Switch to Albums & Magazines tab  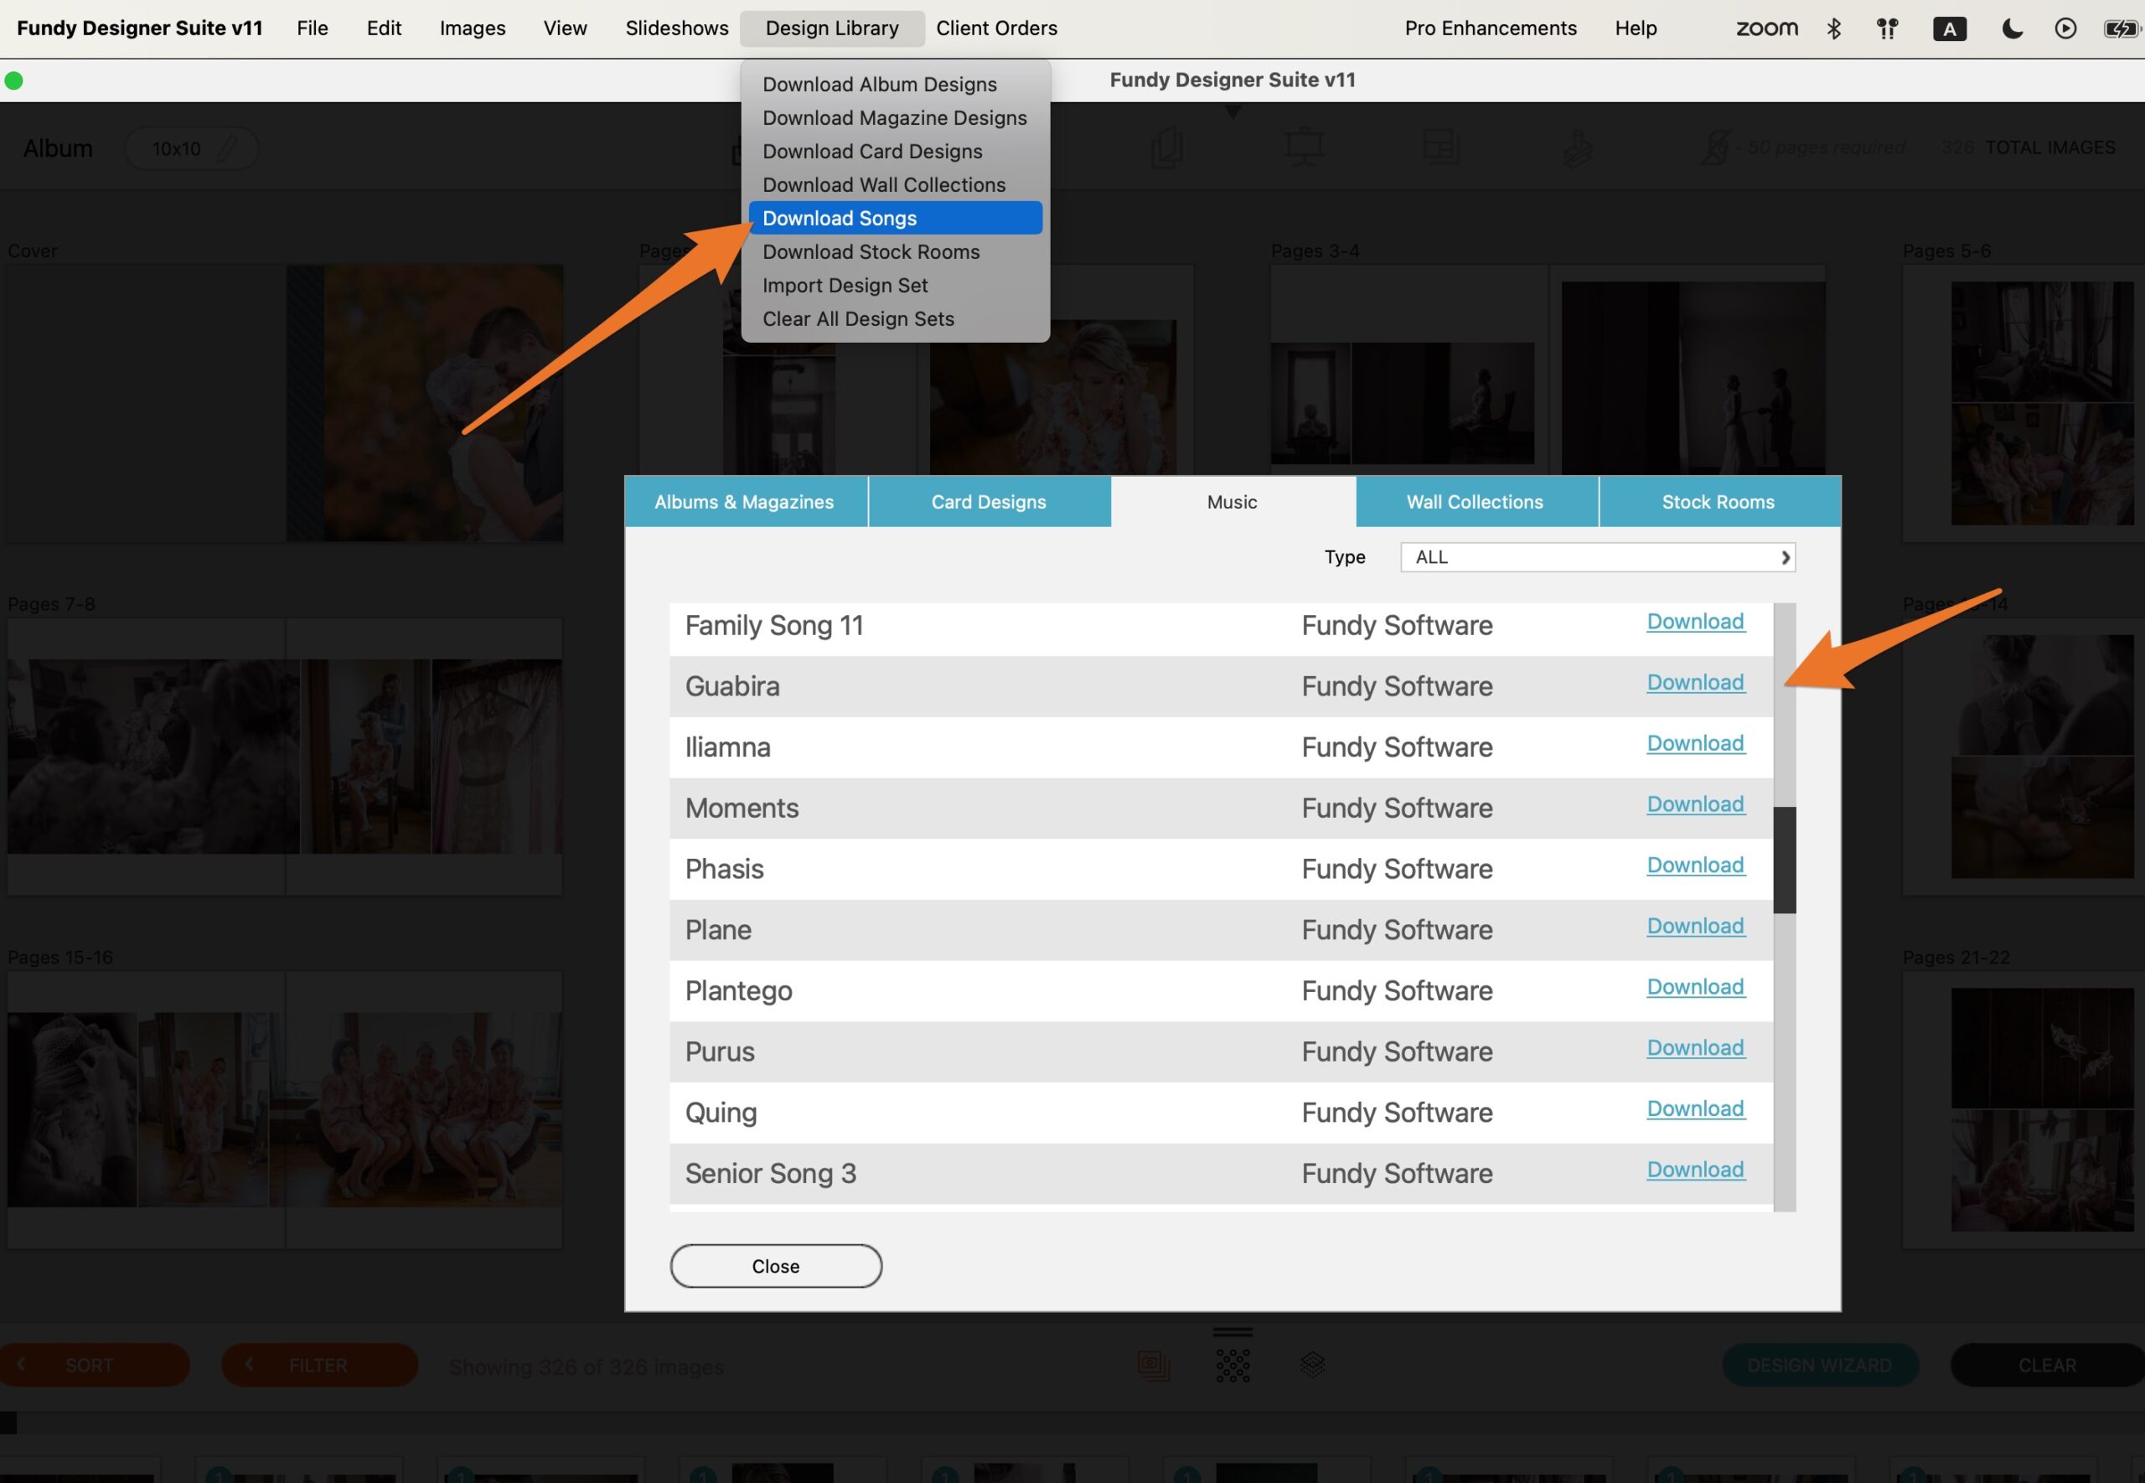coord(745,502)
